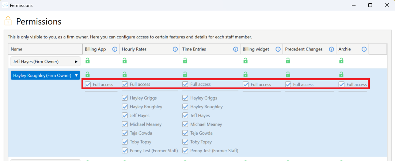Uncheck Toby Topsy under Hourly Rates

(125, 142)
